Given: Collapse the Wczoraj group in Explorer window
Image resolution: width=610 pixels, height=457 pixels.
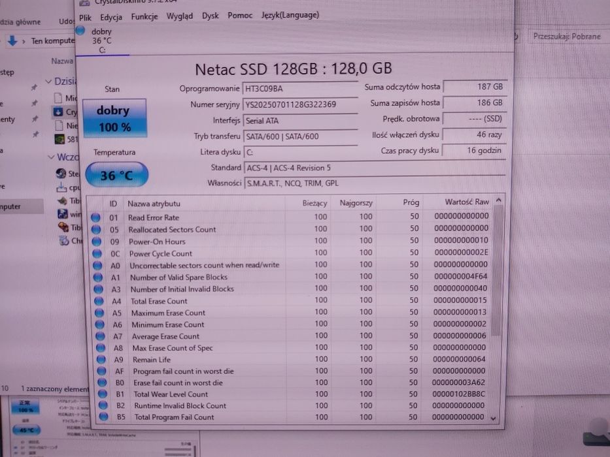Looking at the screenshot, I should pos(51,157).
